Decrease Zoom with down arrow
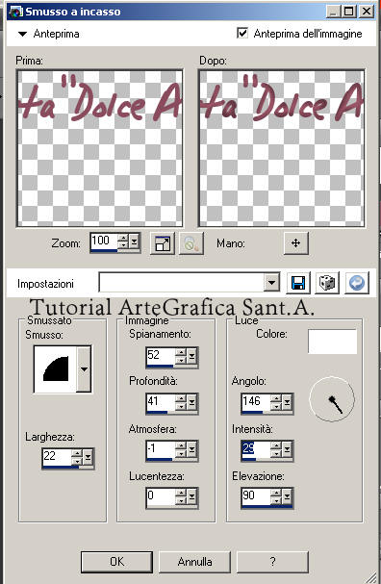381x584 pixels. 122,246
